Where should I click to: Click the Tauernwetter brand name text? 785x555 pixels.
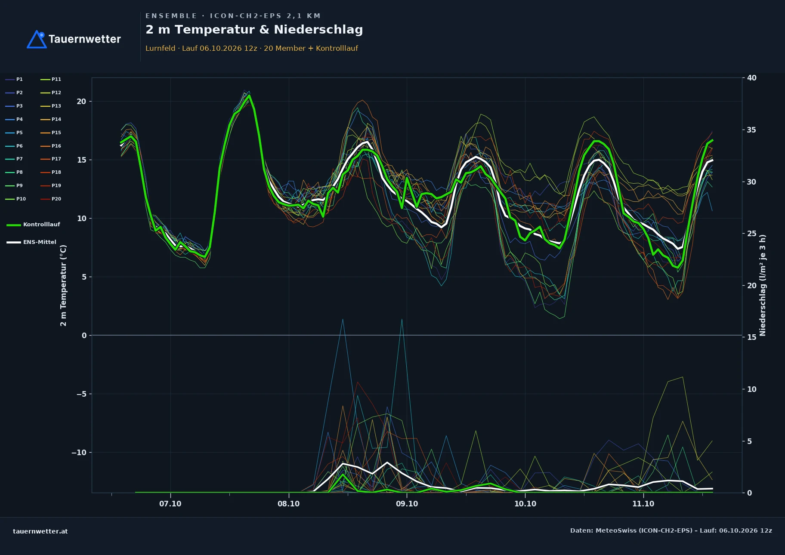tap(85, 39)
